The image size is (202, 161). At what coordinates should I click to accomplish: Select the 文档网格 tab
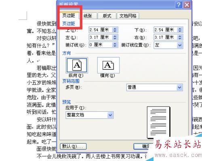[128, 16]
